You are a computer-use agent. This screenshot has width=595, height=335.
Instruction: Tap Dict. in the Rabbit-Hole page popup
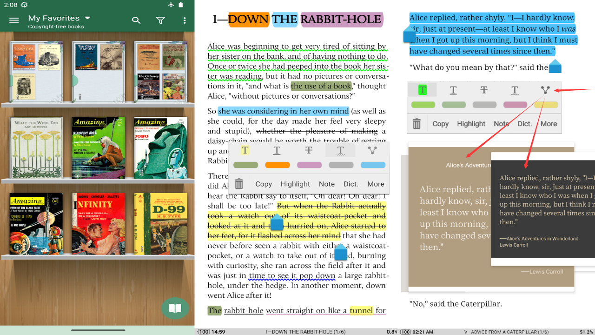click(x=351, y=184)
